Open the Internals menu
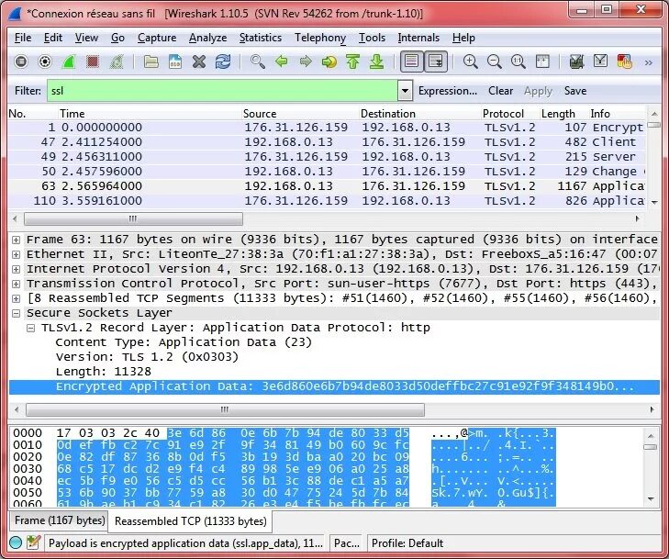669x559 pixels. click(418, 38)
